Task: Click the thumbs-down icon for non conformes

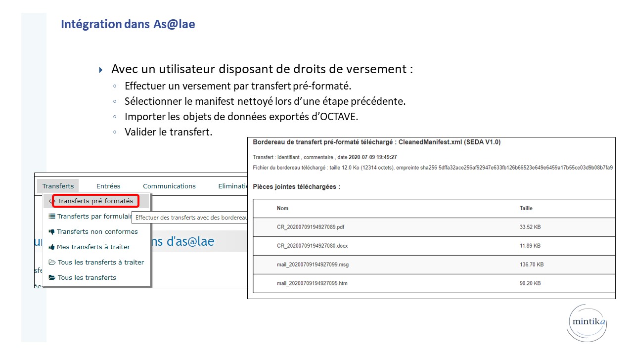Action: click(x=52, y=232)
